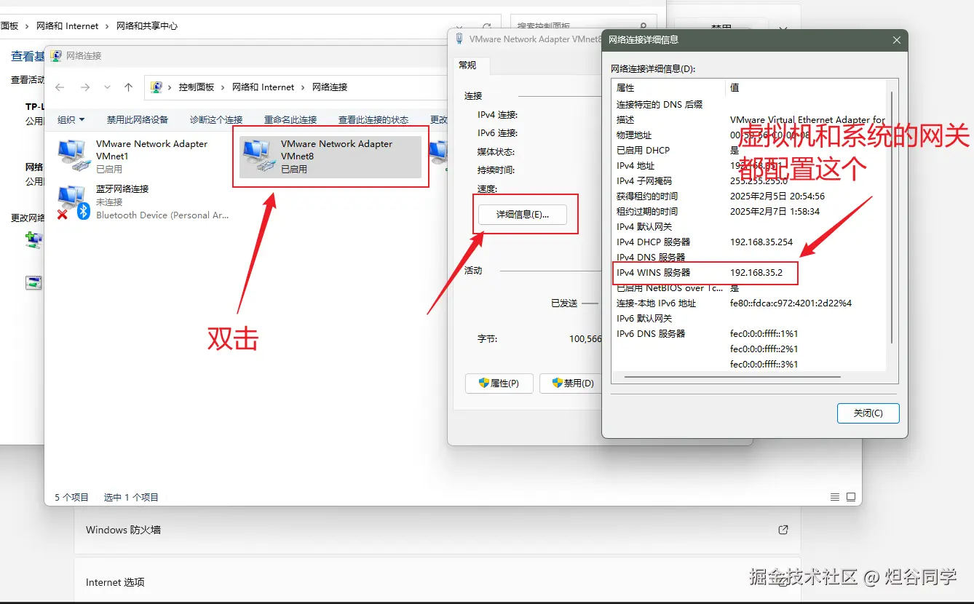Image resolution: width=974 pixels, height=604 pixels.
Task: Go forward in Network Connections window
Action: coord(85,87)
